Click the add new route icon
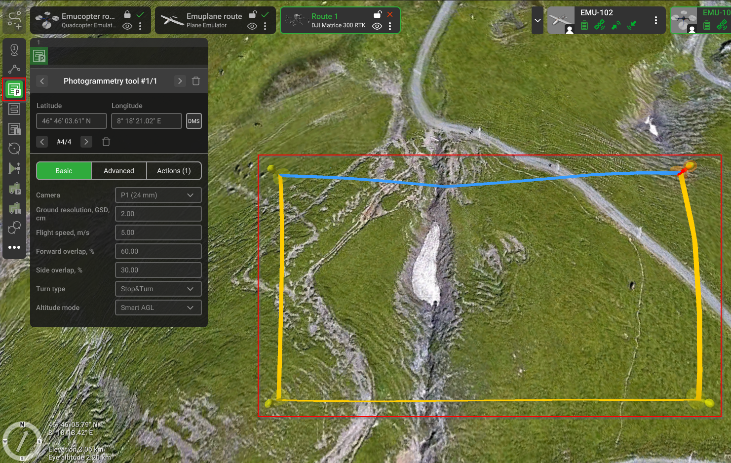 [14, 20]
